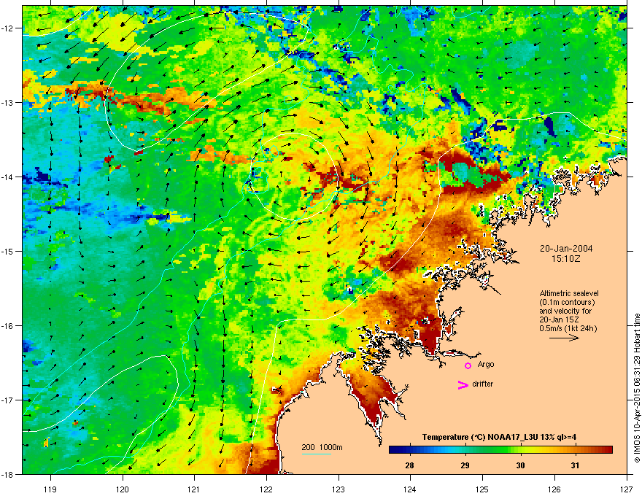Click the magenta drifter arrowhead legend marker
642x496 pixels.
(463, 384)
